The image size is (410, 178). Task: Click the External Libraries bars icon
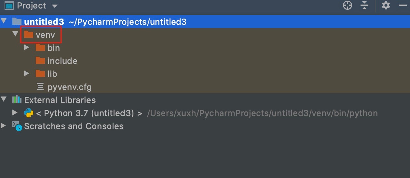[x=17, y=100]
